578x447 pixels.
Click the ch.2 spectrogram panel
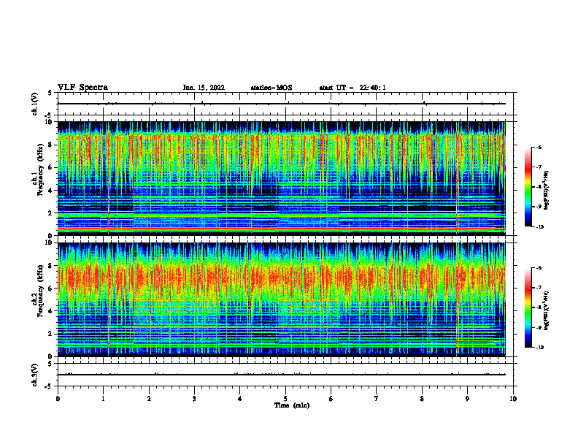(x=282, y=299)
